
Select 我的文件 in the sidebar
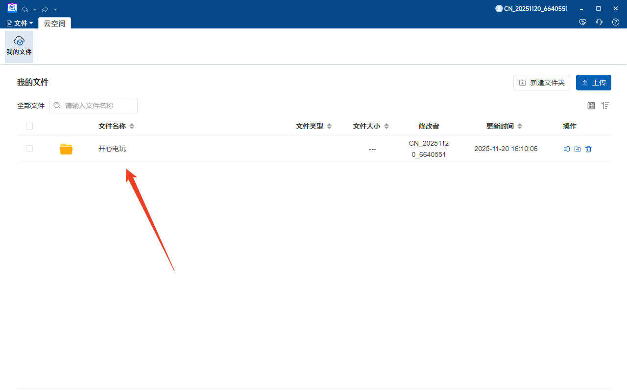pos(19,46)
